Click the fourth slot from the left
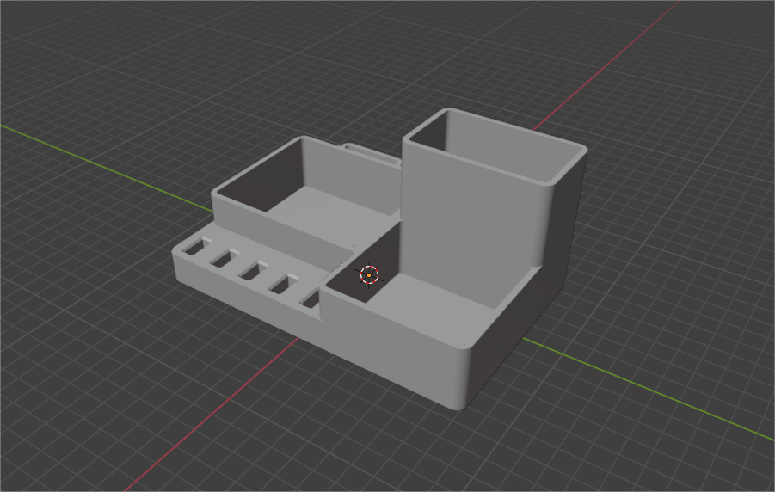775x492 pixels. (280, 283)
